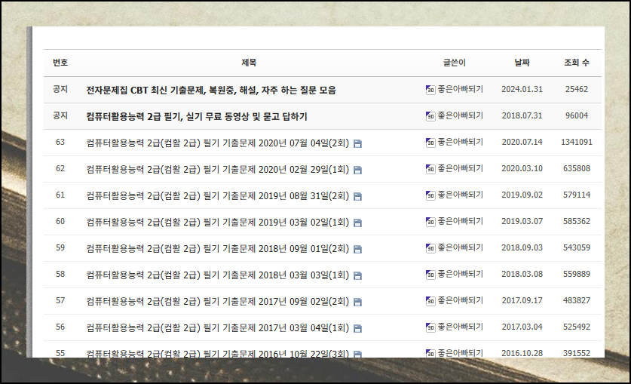631x384 pixels.
Task: Click the 날짜 column header
Action: coord(522,63)
